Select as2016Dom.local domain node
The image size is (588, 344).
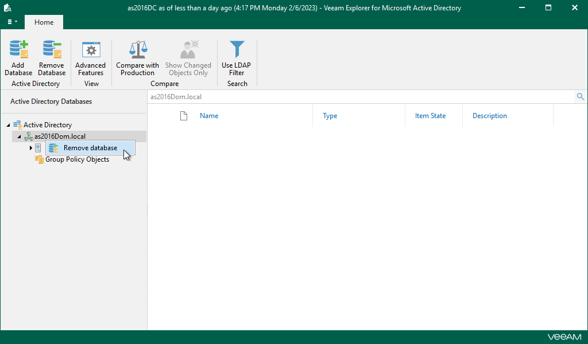[60, 136]
